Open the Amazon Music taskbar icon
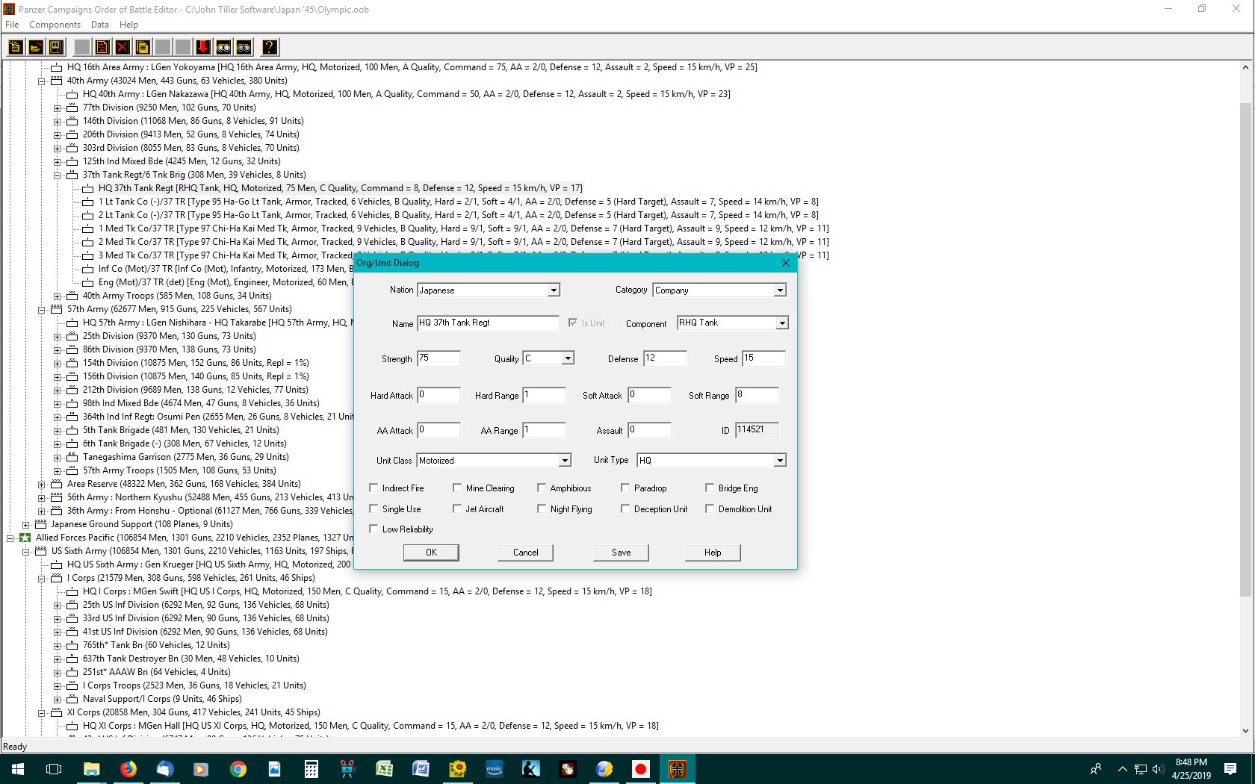 coord(494,768)
